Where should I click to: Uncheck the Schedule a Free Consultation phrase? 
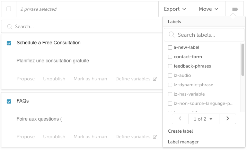(x=9, y=43)
